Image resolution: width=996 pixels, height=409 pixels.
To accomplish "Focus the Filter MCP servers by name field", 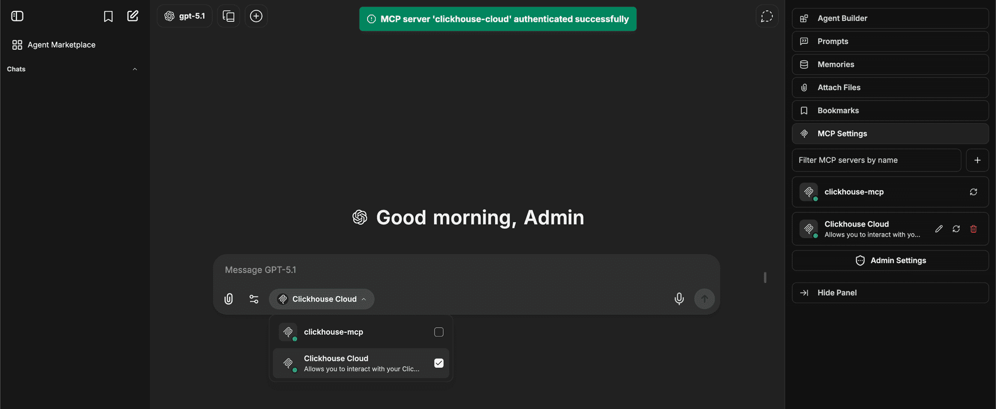I will 876,160.
